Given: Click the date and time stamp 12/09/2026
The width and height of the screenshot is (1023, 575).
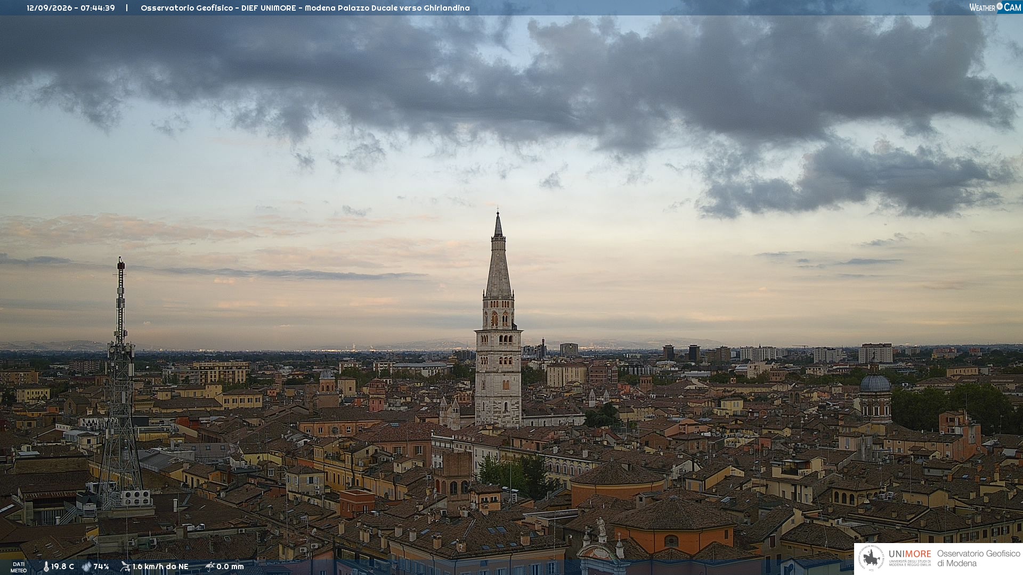Looking at the screenshot, I should [71, 8].
